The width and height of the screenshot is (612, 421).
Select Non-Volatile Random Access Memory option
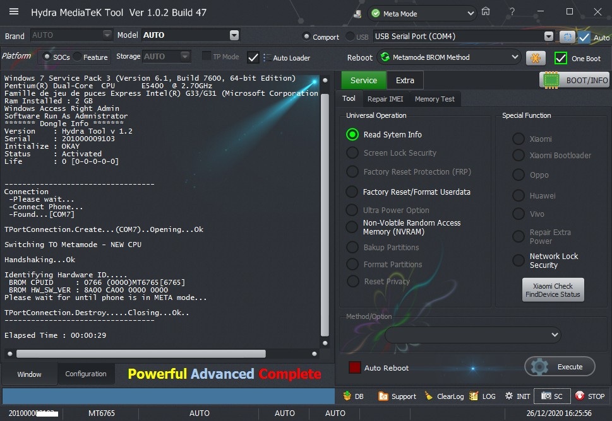point(352,227)
